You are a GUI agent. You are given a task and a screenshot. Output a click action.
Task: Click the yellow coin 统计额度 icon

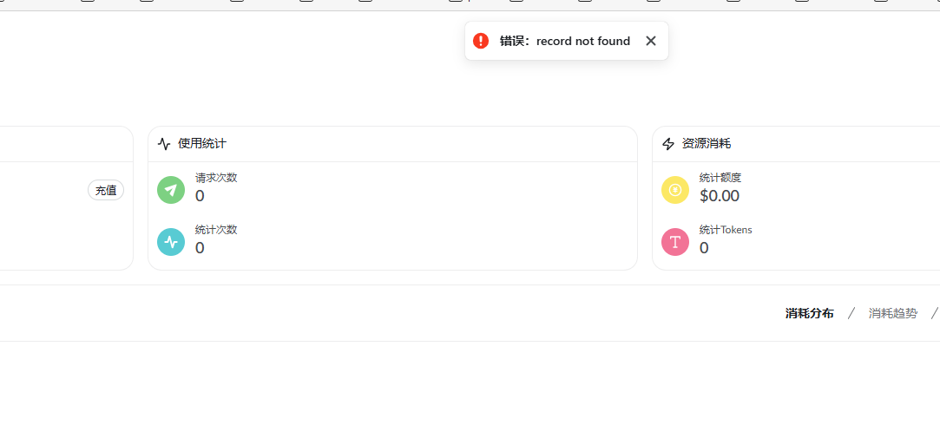pos(675,190)
